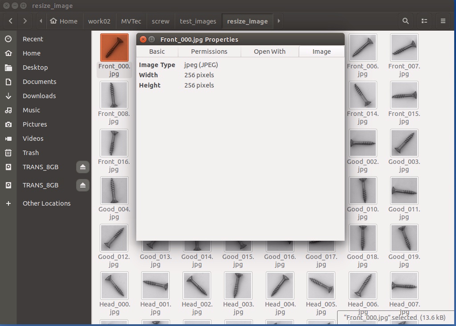Select the Good_010.jpg thumbnail

click(x=362, y=191)
